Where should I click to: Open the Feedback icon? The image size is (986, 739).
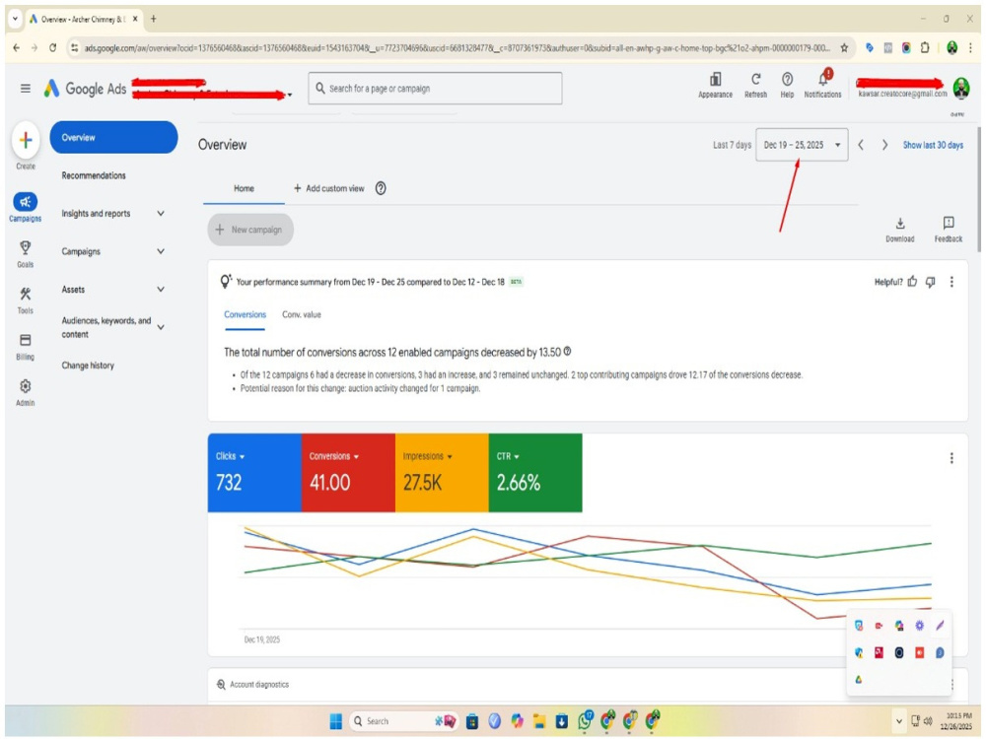tap(949, 230)
